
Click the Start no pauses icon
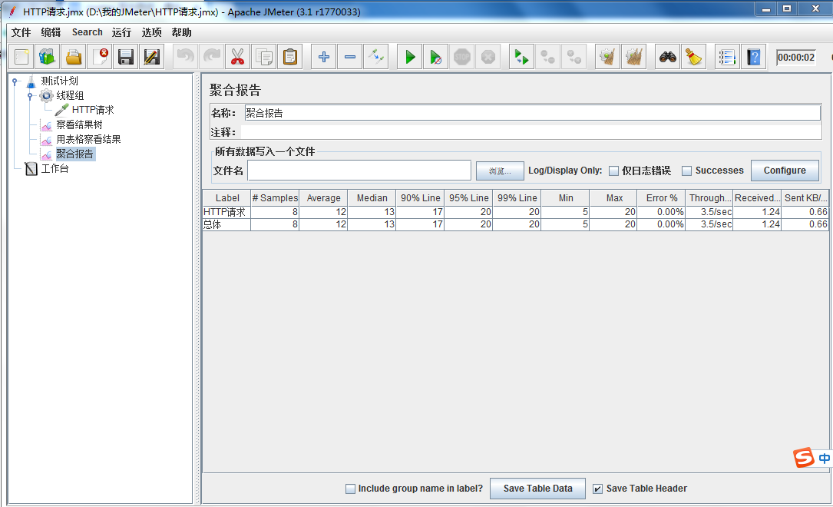(x=435, y=57)
